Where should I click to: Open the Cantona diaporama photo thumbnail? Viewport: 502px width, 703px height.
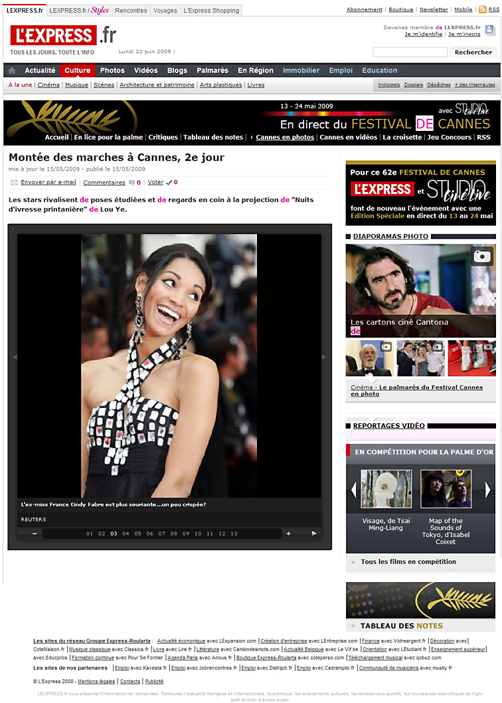tap(420, 290)
